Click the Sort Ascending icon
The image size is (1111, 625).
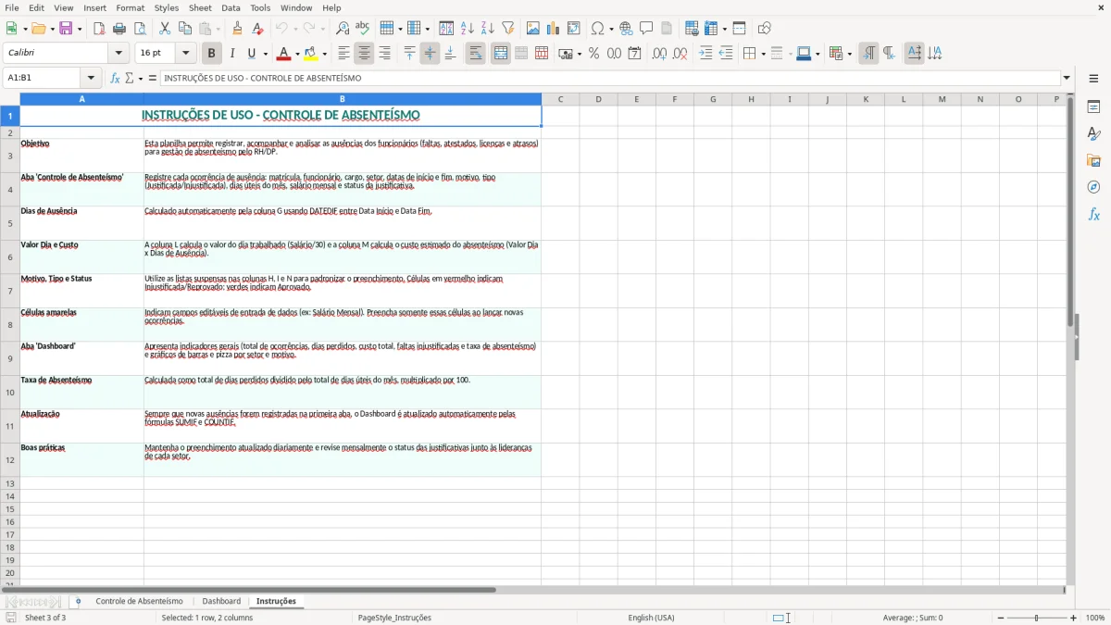pos(468,29)
